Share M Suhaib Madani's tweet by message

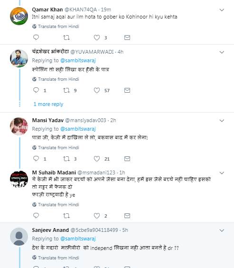point(127,216)
